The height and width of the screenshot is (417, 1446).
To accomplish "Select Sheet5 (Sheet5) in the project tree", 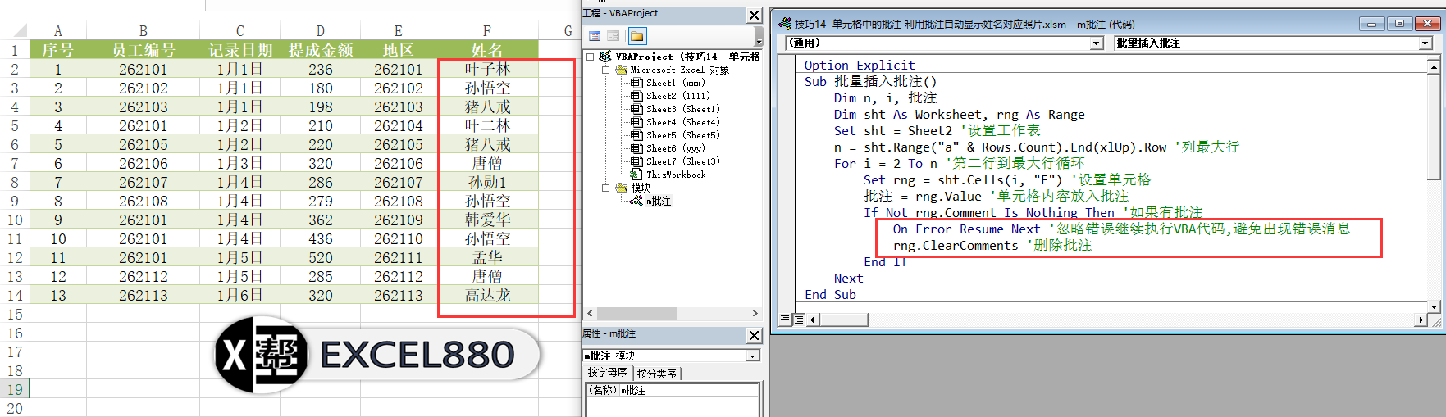I will (x=675, y=135).
